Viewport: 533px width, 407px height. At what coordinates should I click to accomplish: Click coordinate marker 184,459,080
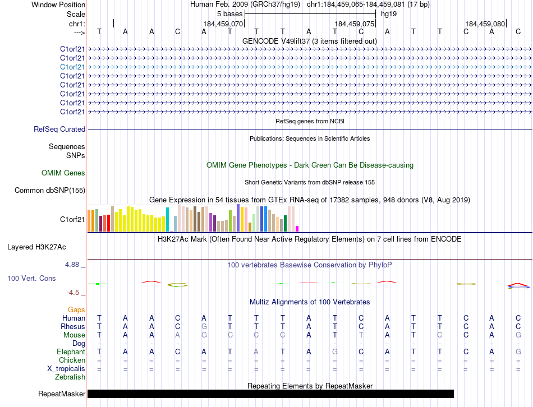[485, 24]
